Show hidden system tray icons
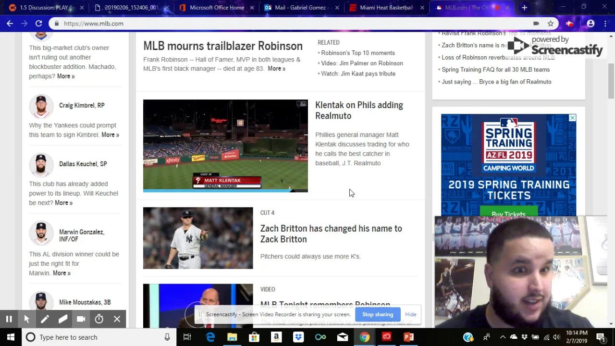 click(503, 337)
